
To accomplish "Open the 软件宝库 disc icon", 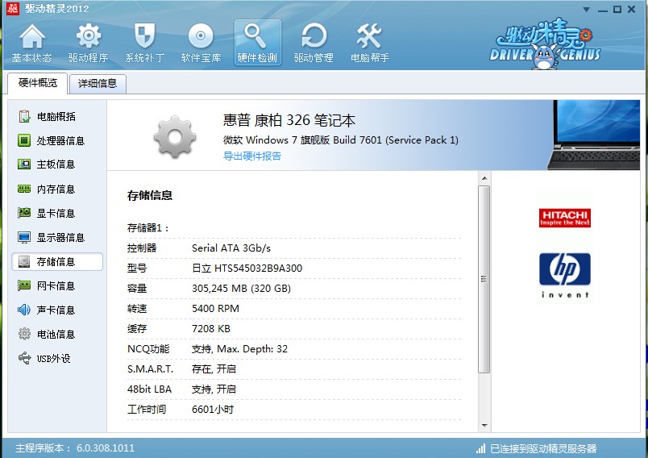I will click(x=201, y=36).
